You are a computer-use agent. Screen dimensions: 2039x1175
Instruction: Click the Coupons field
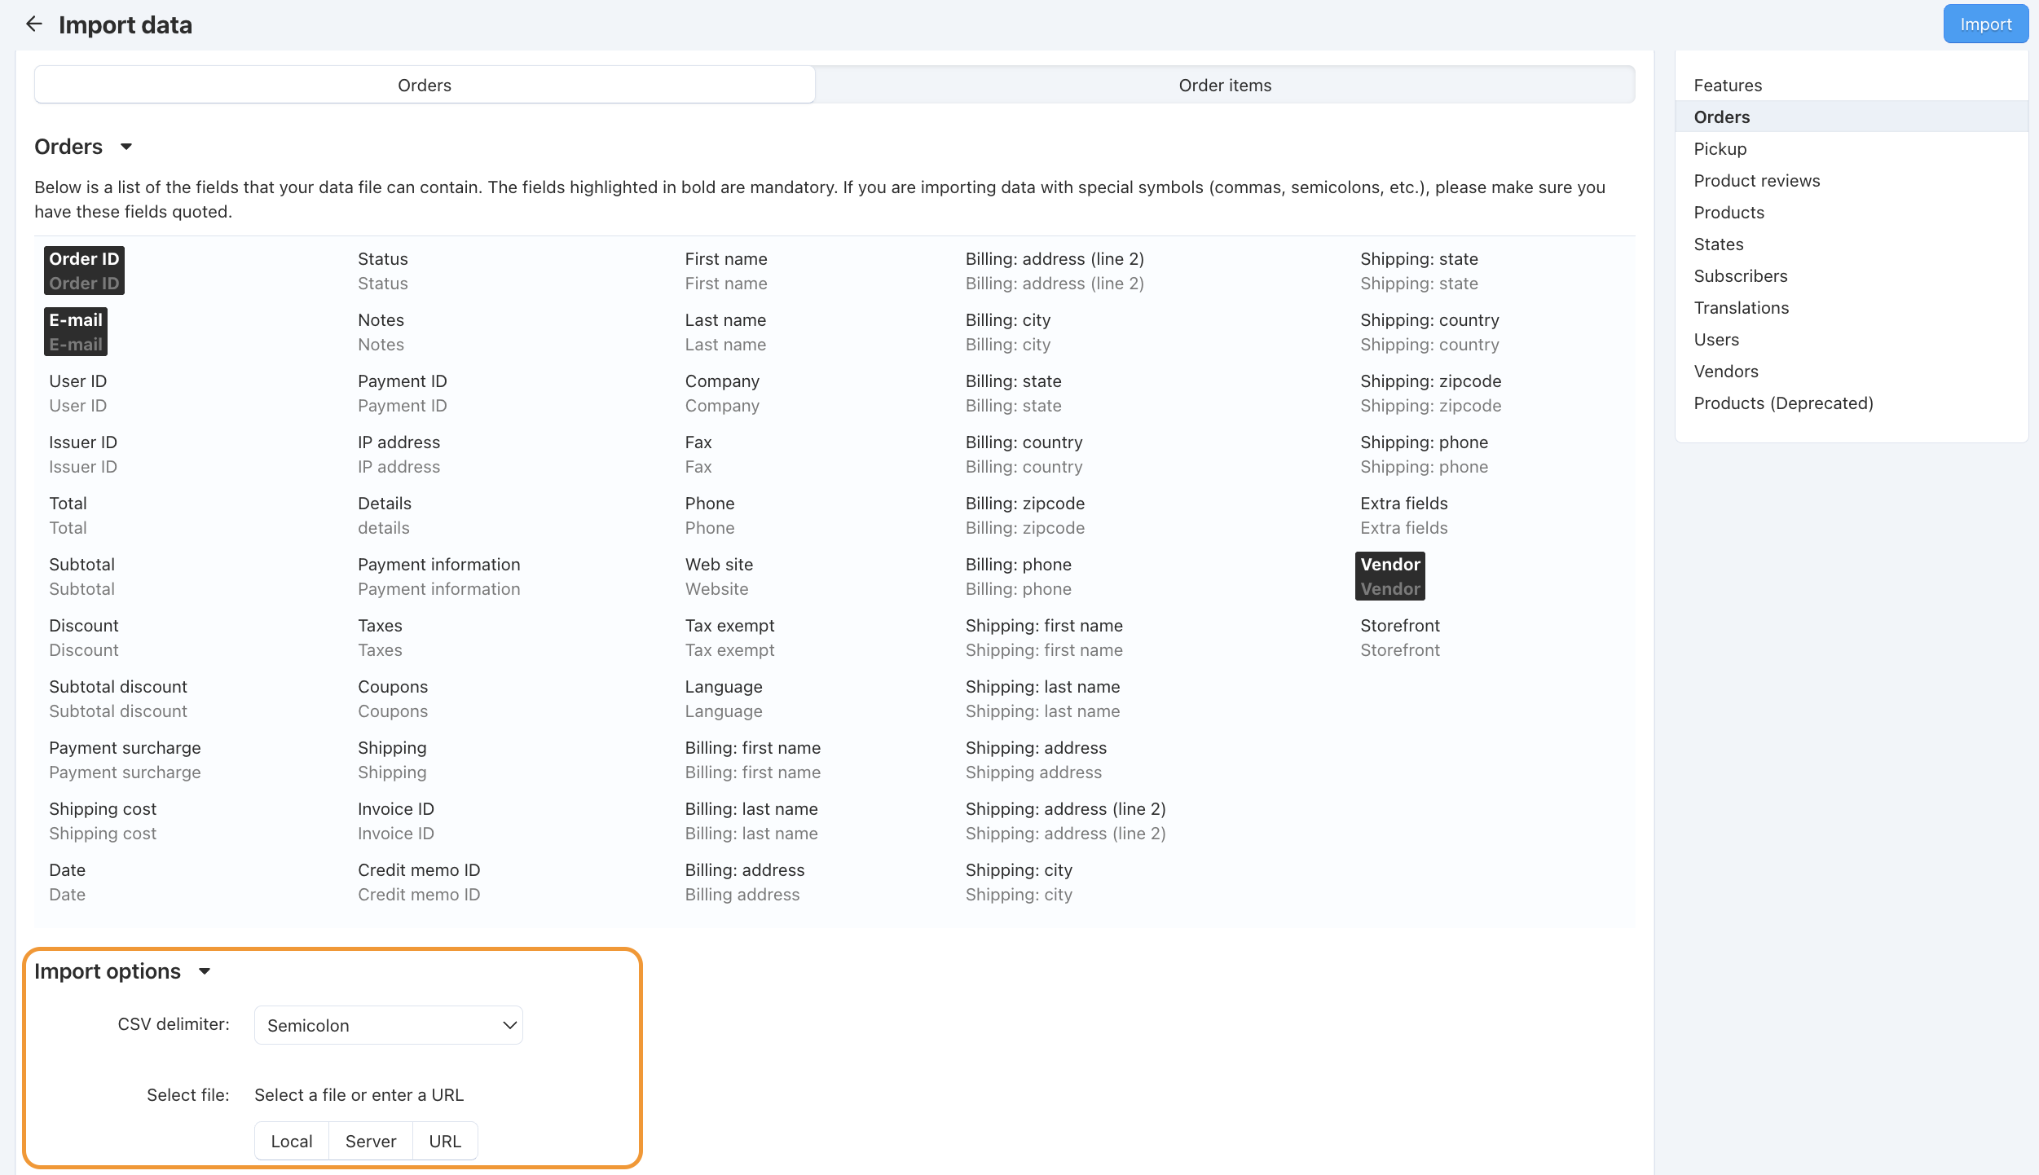[393, 698]
